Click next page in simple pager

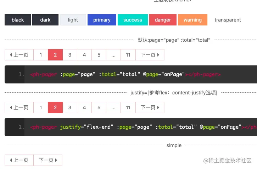[x=48, y=160]
